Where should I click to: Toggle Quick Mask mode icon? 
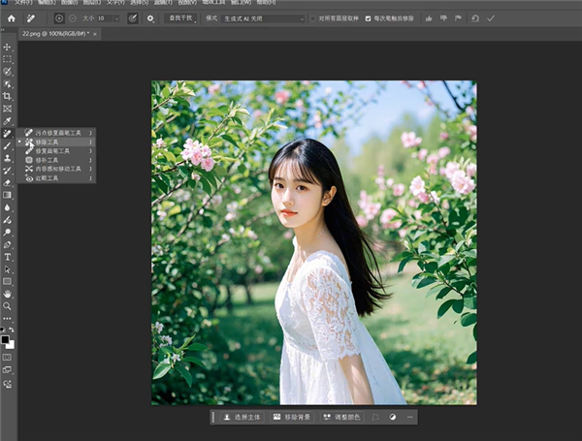point(7,358)
